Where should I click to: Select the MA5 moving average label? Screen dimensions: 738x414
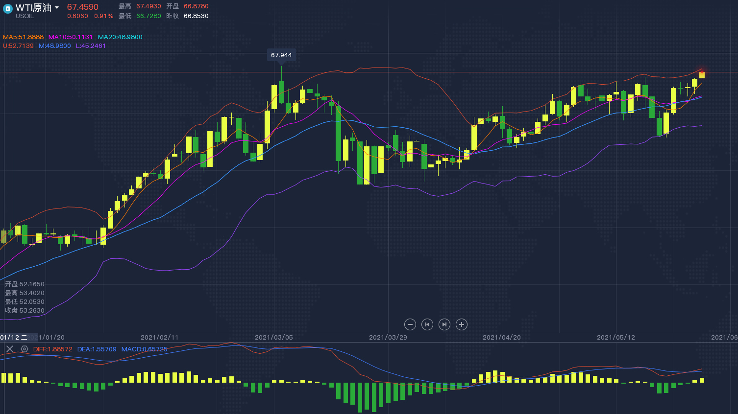(23, 37)
